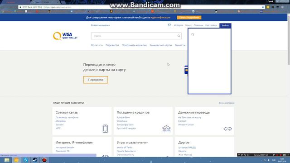The image size is (290, 163).
Task: Open Steam from the taskbar
Action: 35,160
